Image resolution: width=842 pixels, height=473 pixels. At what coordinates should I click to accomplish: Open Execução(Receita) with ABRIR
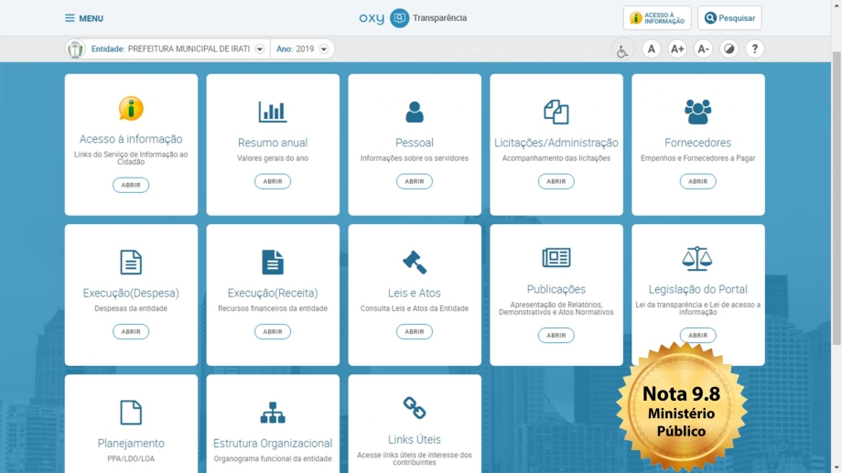[x=272, y=331]
